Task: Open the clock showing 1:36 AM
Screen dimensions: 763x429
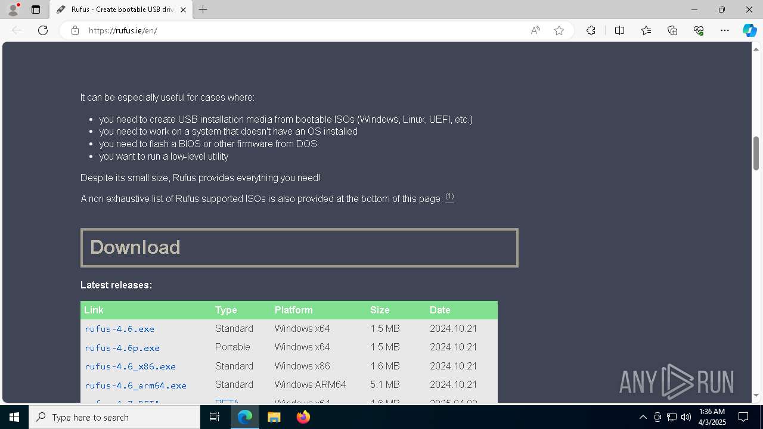Action: (x=712, y=417)
